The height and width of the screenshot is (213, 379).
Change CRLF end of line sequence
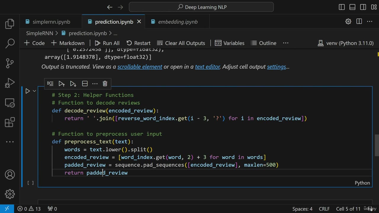point(324,209)
